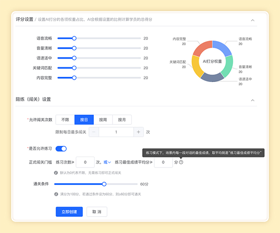Click the 通关条件 slider handle
The width and height of the screenshot is (280, 233).
click(104, 184)
